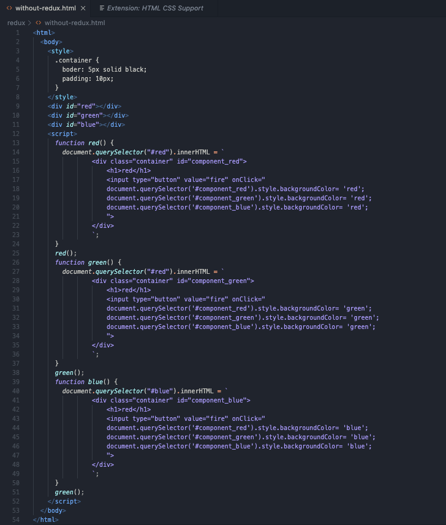Screen dimensions: 446x525
Task: Click the component_red div on line 15
Action: pos(169,161)
